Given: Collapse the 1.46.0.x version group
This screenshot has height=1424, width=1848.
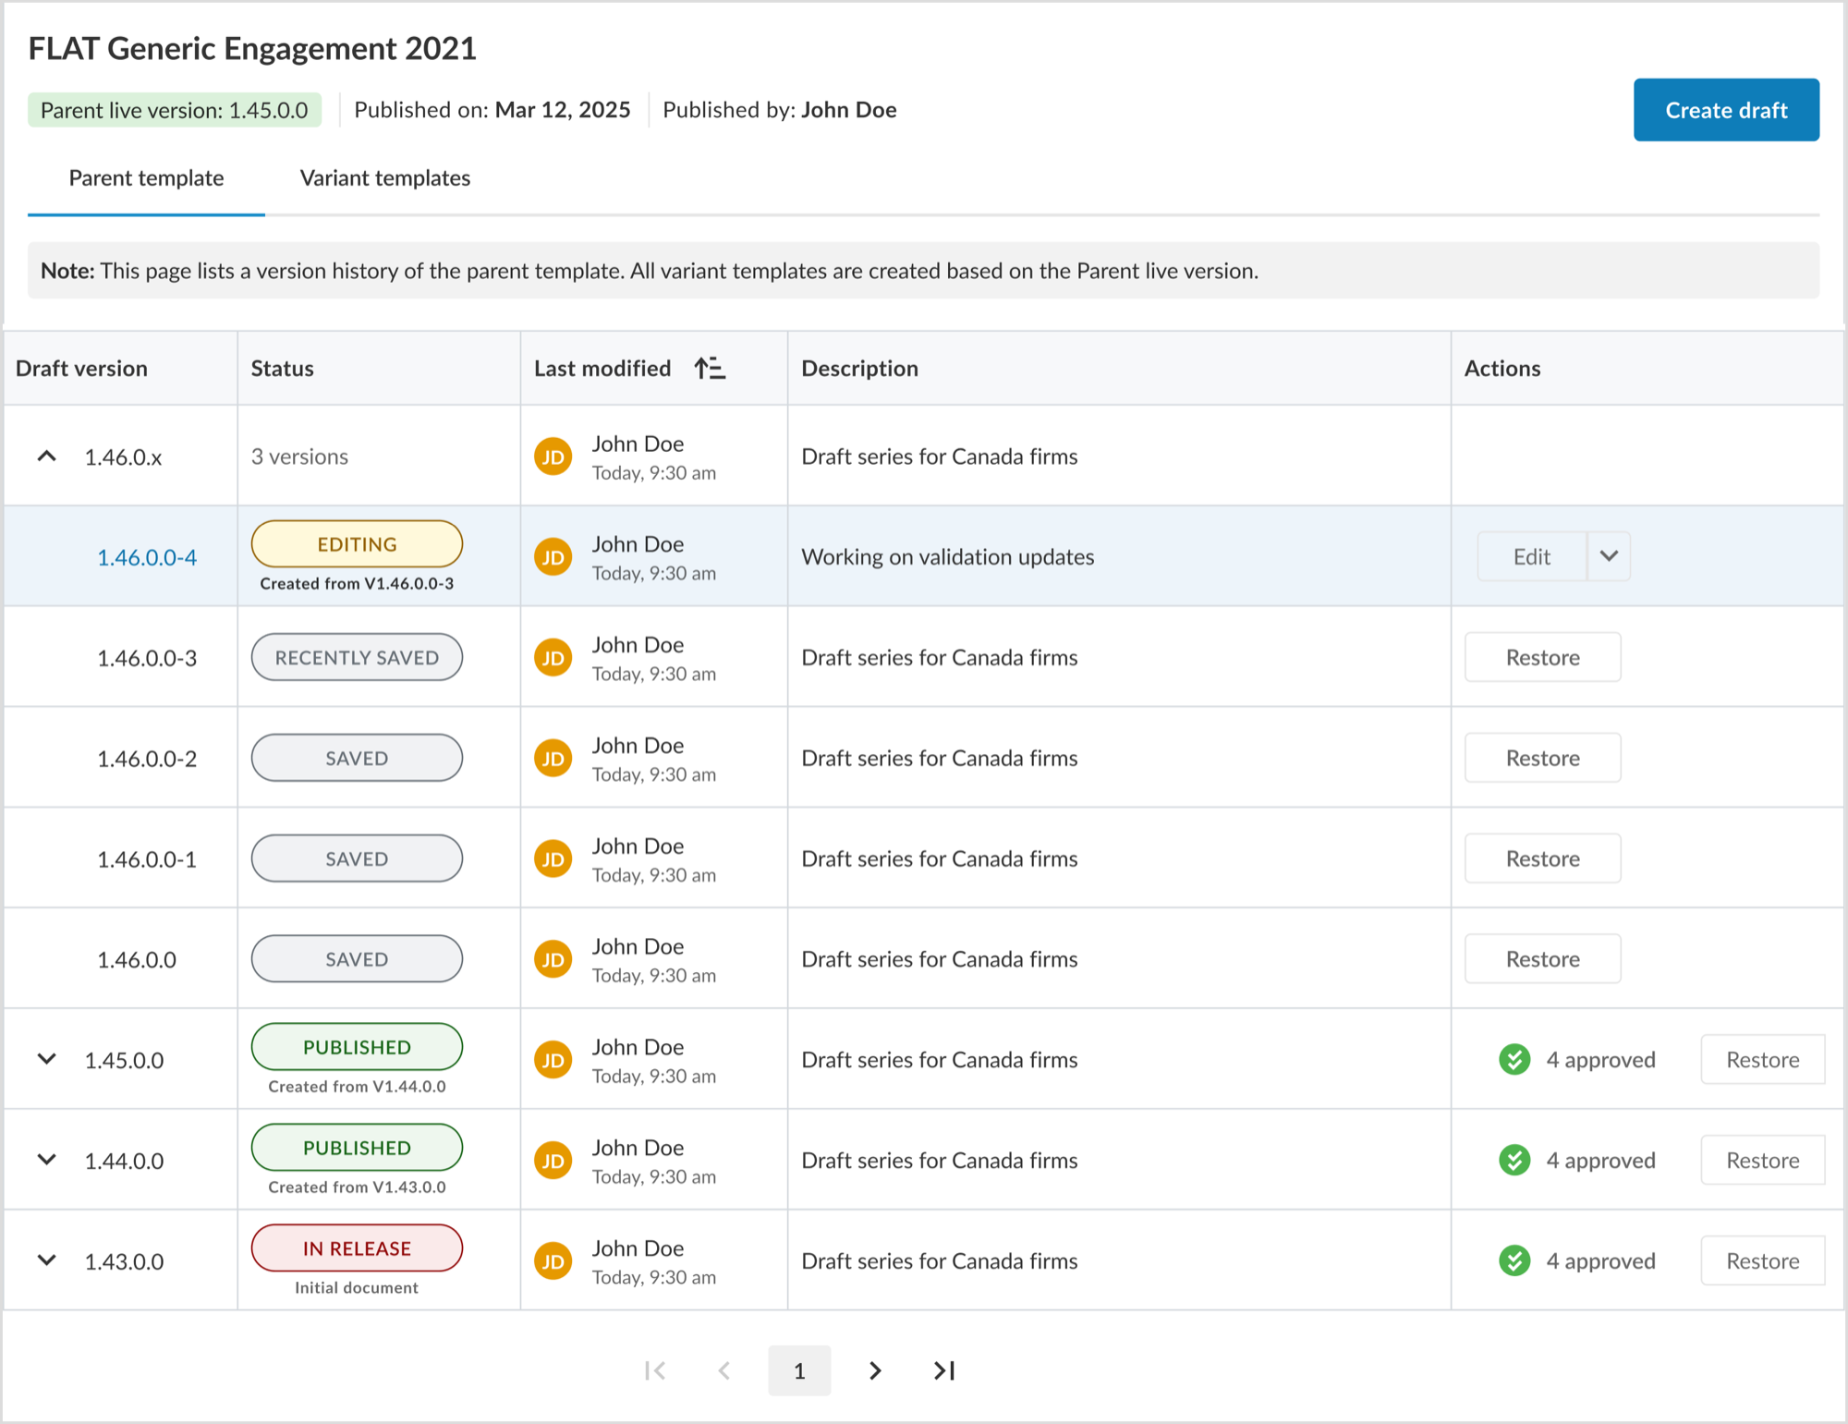Looking at the screenshot, I should tap(47, 456).
